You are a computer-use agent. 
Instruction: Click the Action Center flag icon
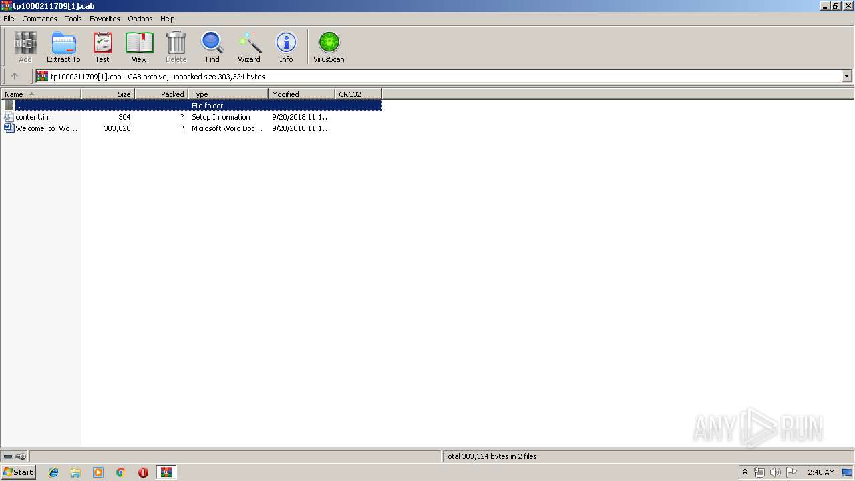tap(791, 472)
